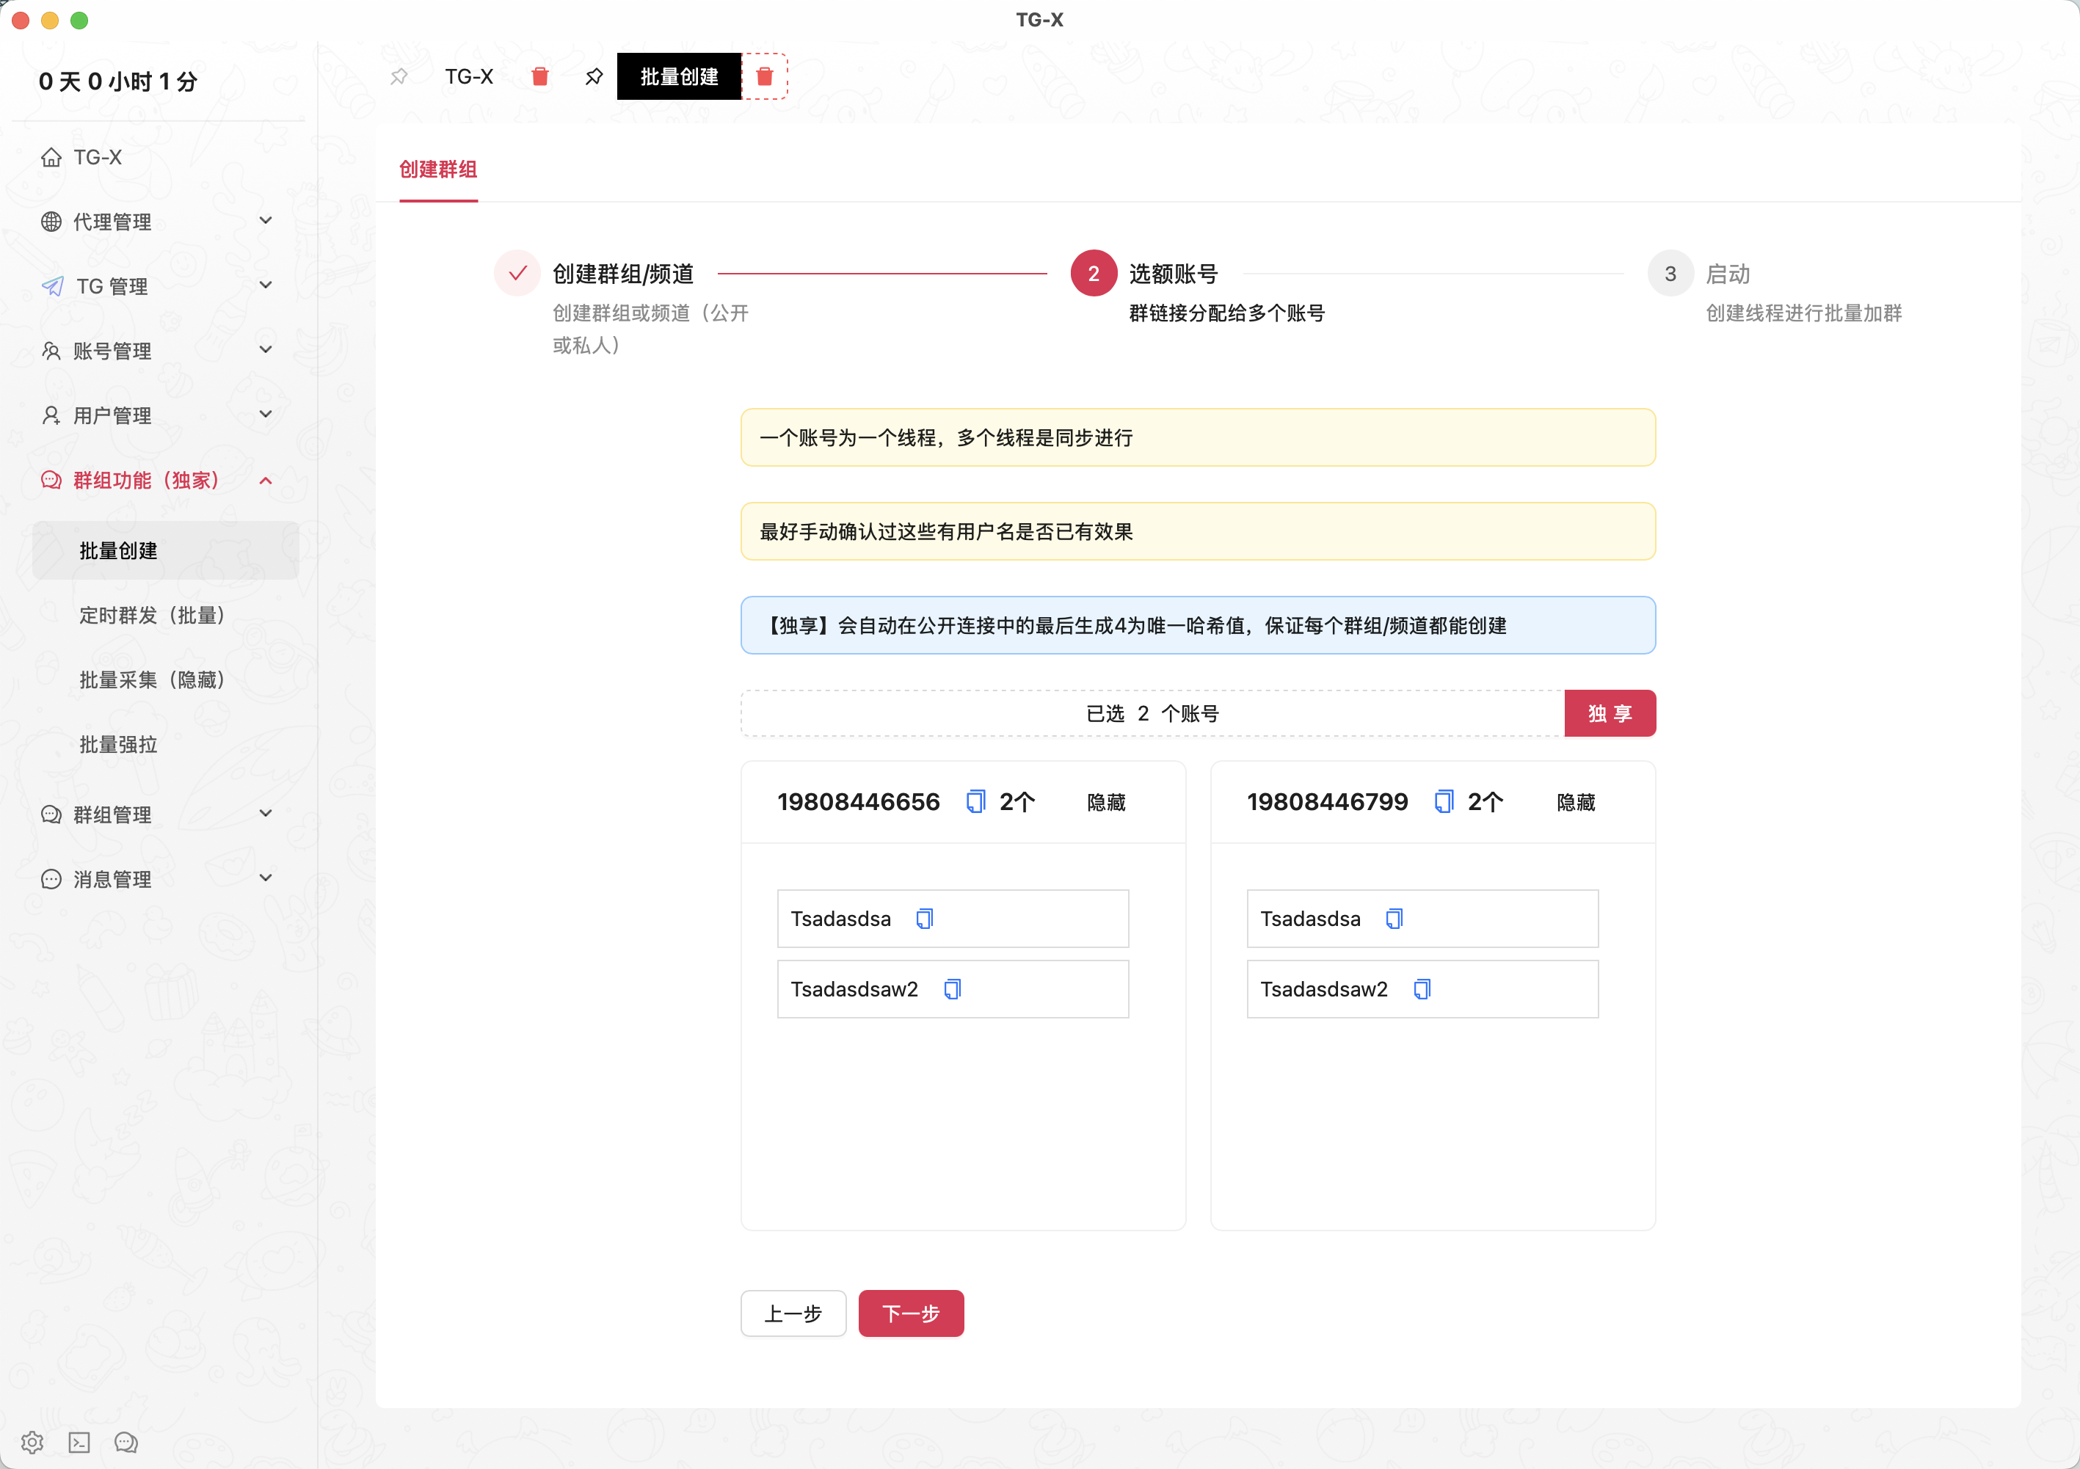Go back with the 上一步 button
This screenshot has width=2080, height=1469.
tap(793, 1313)
